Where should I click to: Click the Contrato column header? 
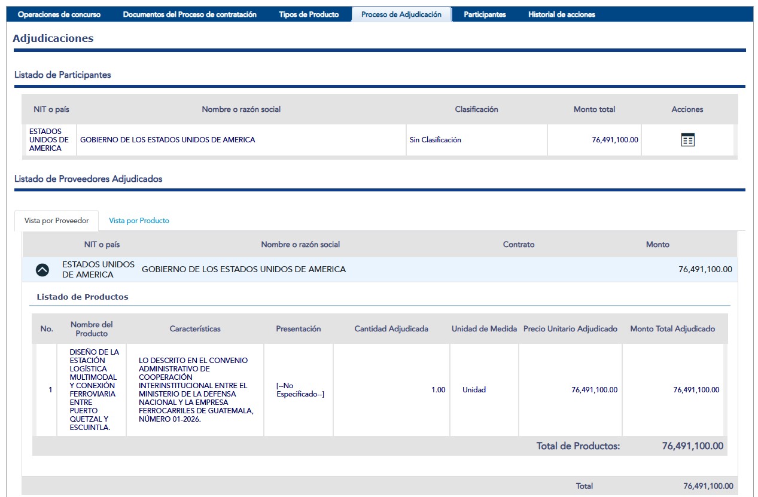[x=519, y=245]
